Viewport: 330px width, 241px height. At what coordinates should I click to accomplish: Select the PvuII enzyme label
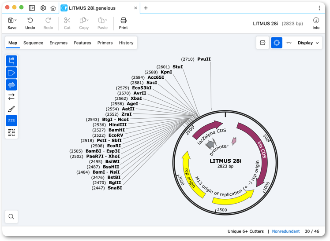(x=204, y=59)
